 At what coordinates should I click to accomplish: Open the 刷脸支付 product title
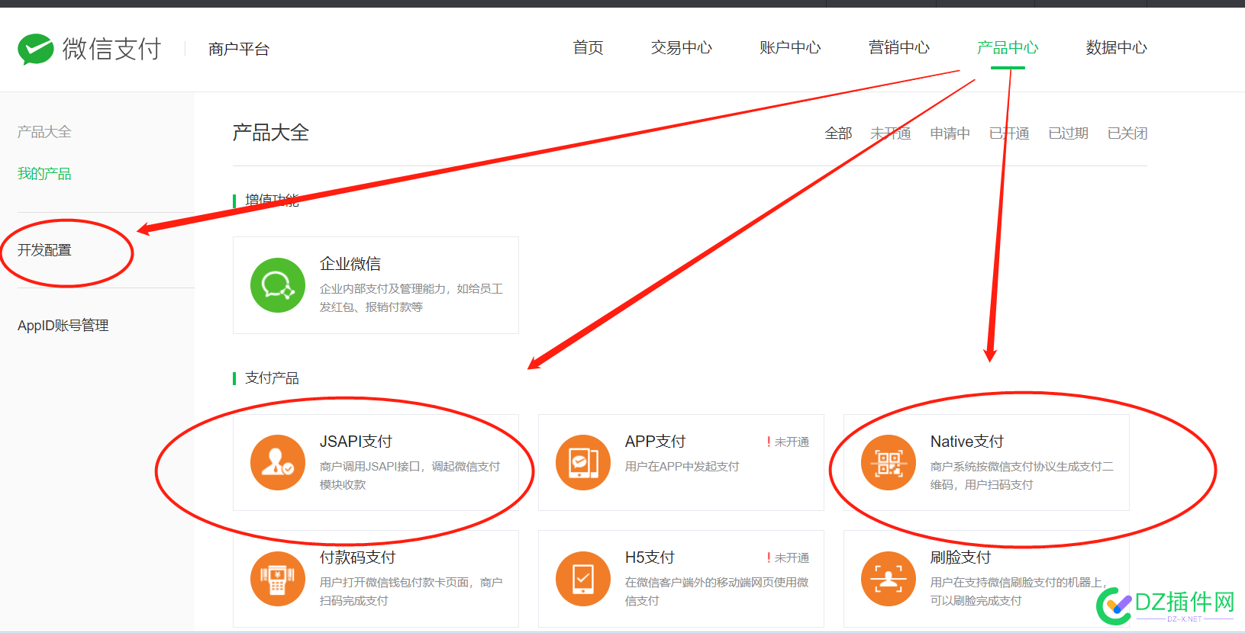(x=960, y=557)
